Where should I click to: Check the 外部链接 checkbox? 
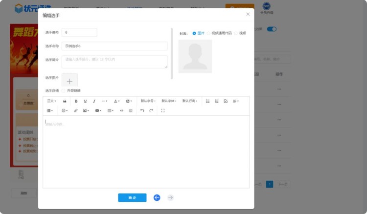(63, 90)
